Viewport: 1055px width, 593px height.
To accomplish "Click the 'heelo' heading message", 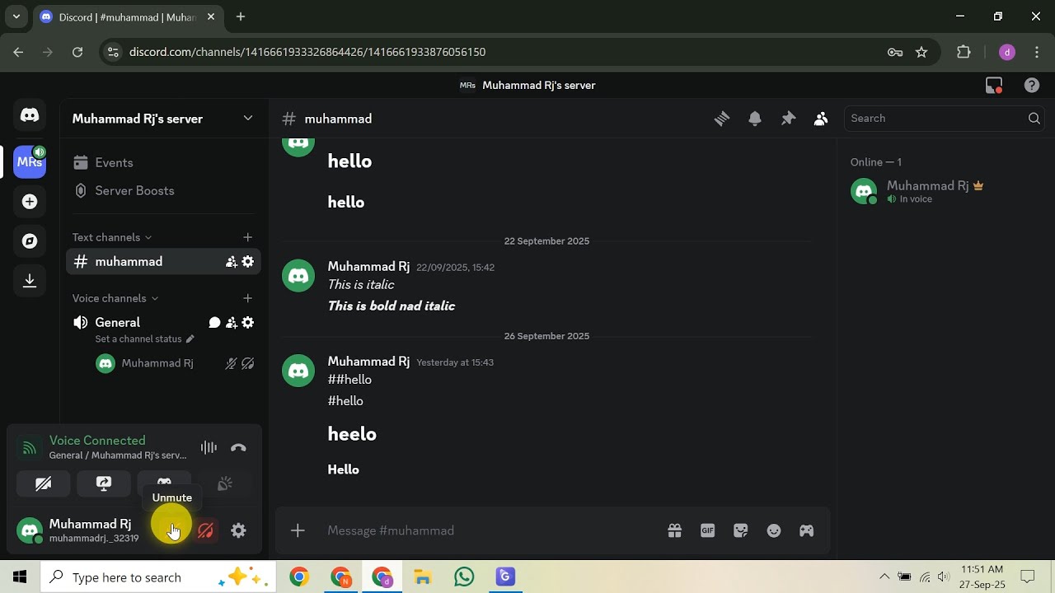I will 352,434.
